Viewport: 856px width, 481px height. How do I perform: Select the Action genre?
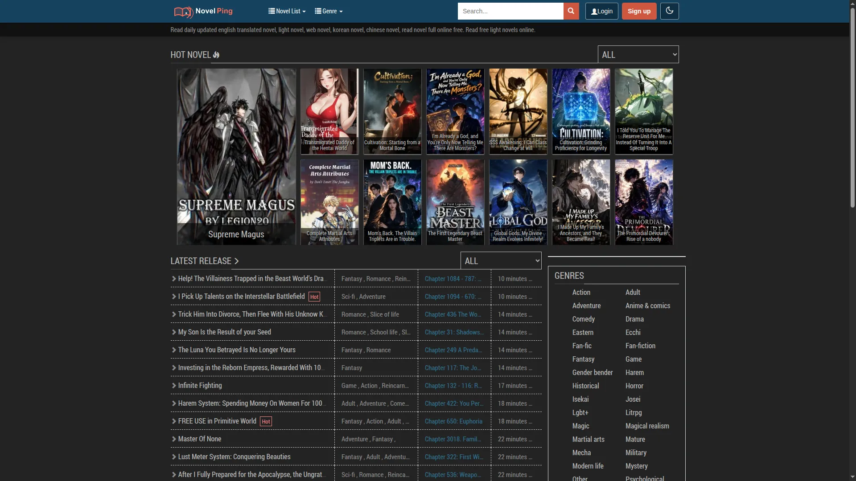tap(581, 292)
